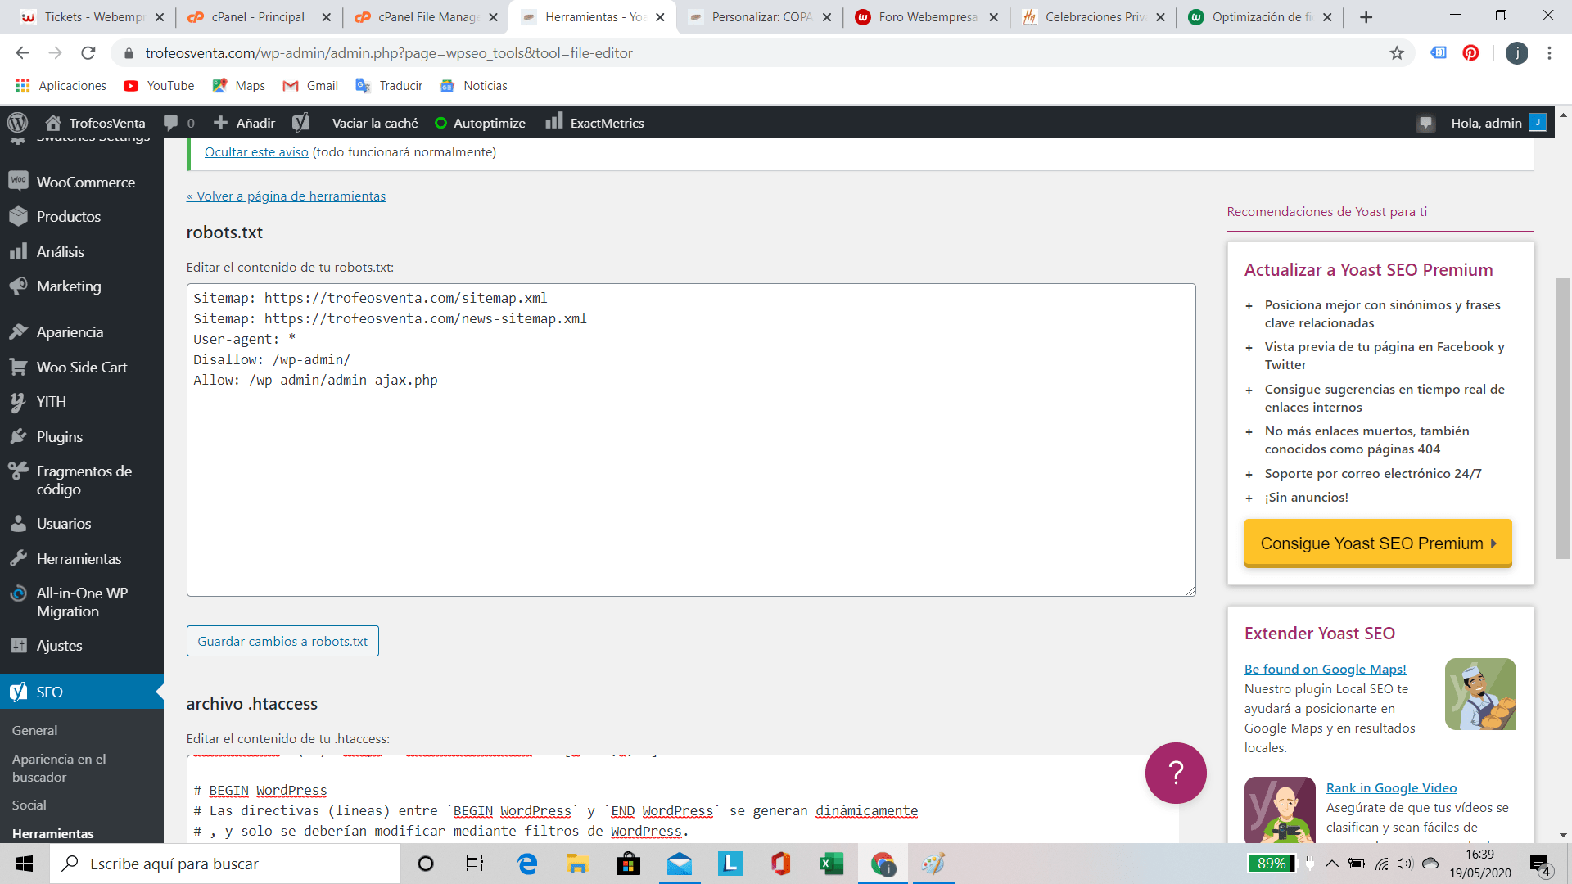The height and width of the screenshot is (884, 1572).
Task: Open the YouTube bookmark
Action: click(159, 86)
